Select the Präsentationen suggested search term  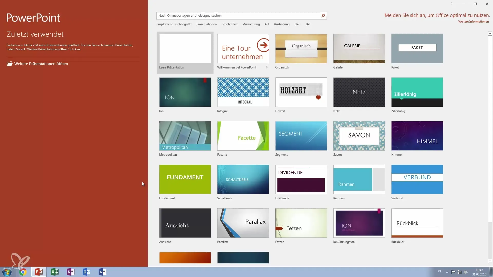click(x=206, y=24)
